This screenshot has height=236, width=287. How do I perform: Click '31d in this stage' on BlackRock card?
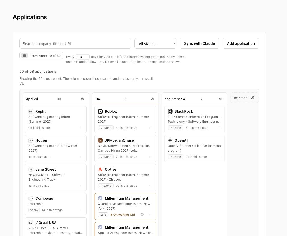[x=197, y=128]
